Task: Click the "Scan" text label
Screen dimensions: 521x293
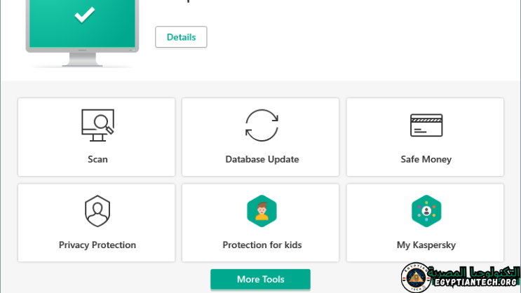Action: (x=97, y=159)
